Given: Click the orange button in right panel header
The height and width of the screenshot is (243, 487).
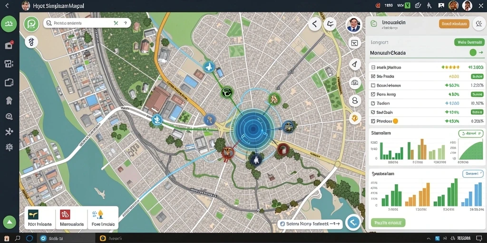Looking at the screenshot, I should point(454,24).
